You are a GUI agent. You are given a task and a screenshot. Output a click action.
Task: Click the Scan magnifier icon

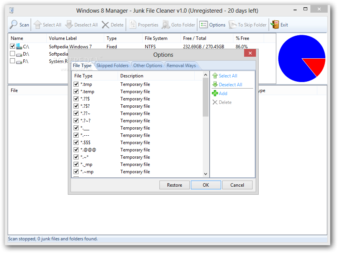point(13,25)
